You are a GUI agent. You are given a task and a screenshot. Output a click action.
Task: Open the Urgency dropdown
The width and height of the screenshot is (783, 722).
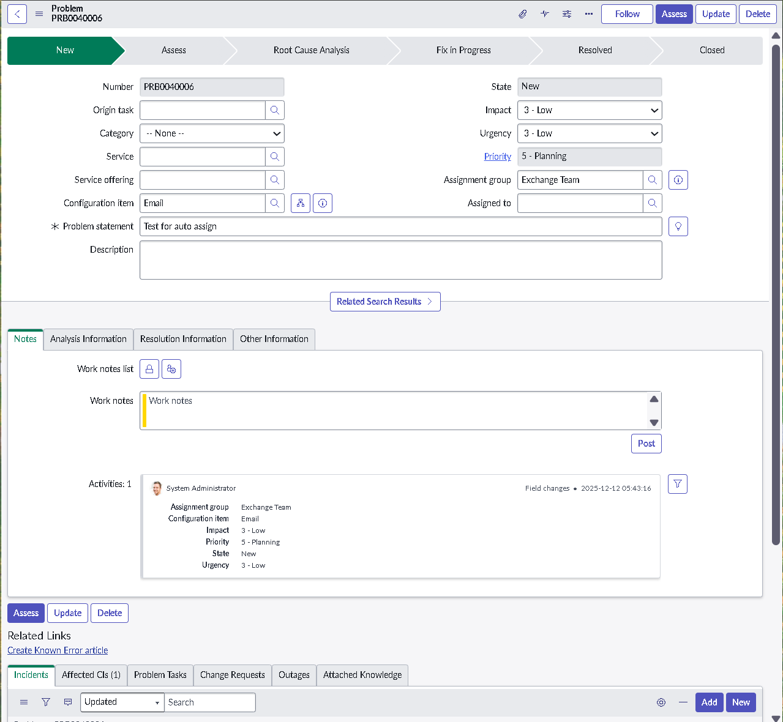tap(589, 133)
